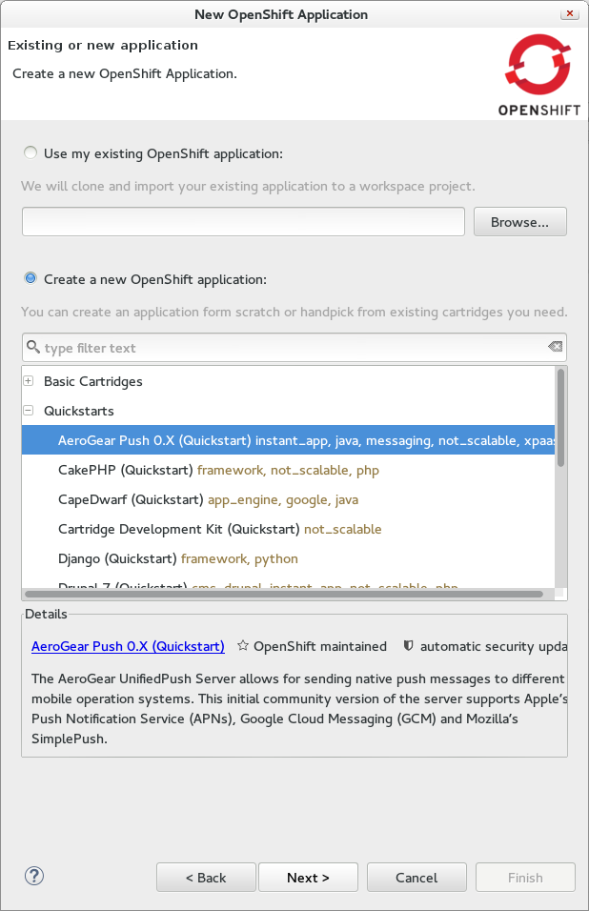Click the horizontal scrollbar below the cartridge list

tap(286, 595)
